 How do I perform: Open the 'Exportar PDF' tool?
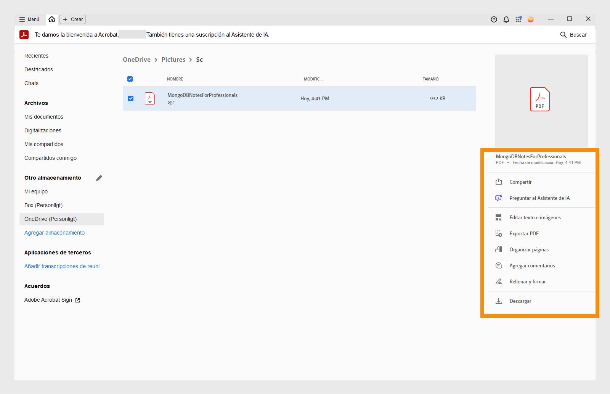[x=524, y=233]
